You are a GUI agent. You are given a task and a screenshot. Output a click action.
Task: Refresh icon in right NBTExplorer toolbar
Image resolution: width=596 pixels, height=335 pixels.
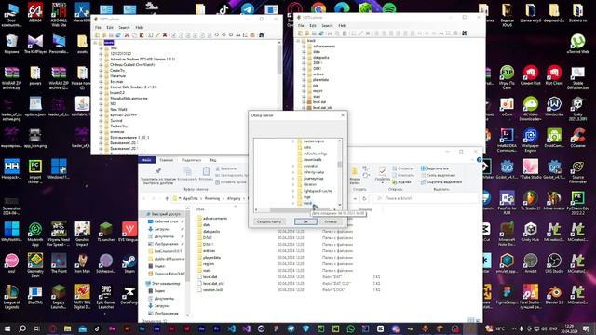(321, 33)
